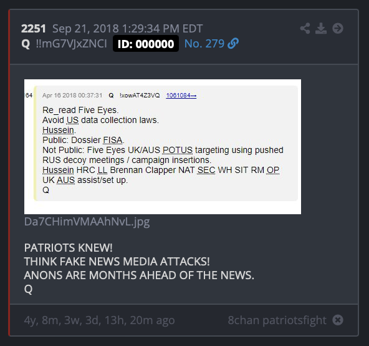369x346 pixels.
Task: Click the 8chan patriotsfight board label
Action: (277, 320)
